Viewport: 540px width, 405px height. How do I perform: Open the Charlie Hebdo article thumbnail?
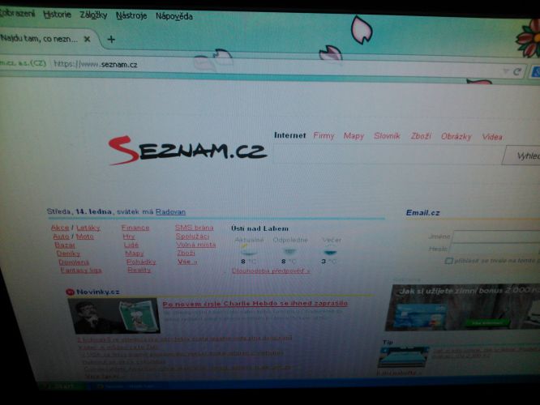pos(114,316)
